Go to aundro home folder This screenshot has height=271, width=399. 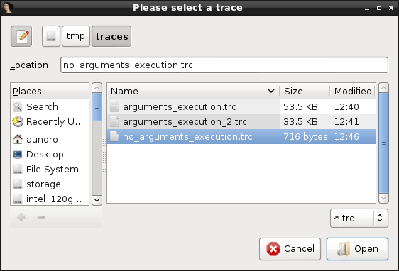pyautogui.click(x=50, y=139)
